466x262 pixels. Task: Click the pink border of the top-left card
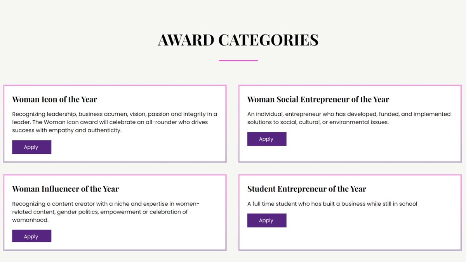(x=115, y=85)
